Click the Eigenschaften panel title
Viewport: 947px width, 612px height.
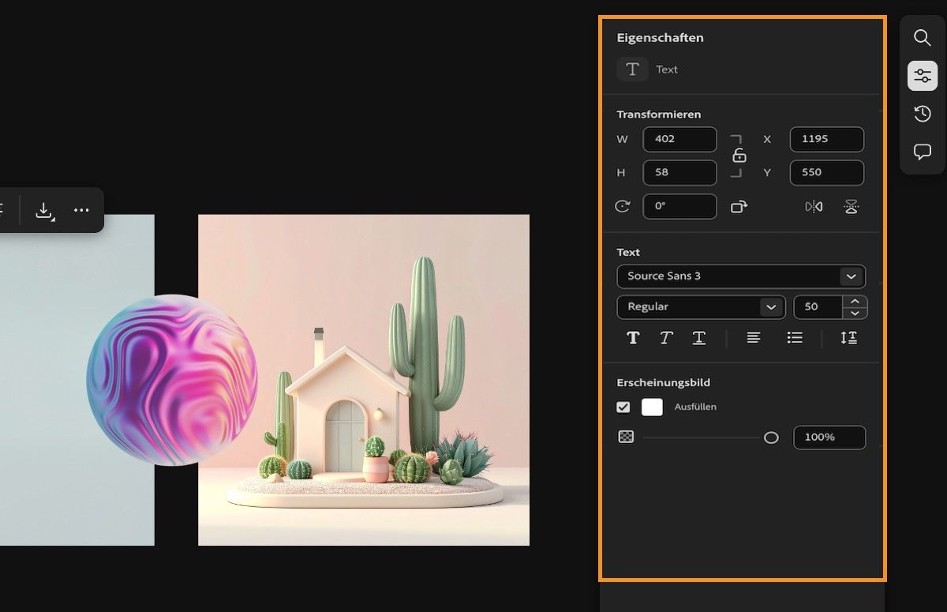[x=660, y=38]
